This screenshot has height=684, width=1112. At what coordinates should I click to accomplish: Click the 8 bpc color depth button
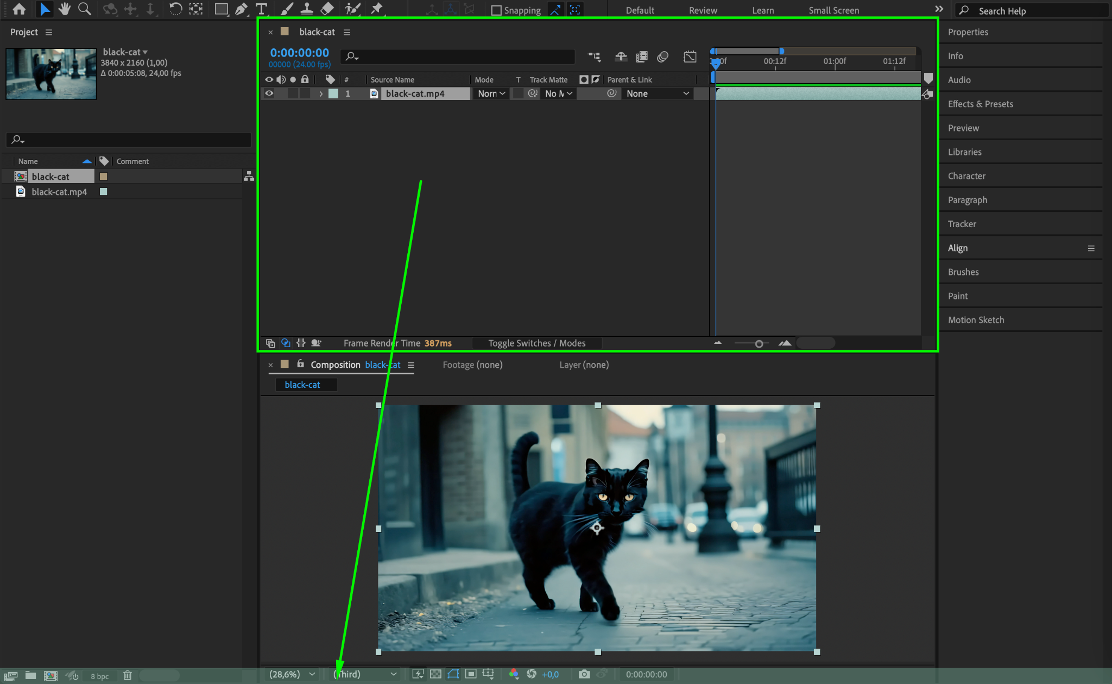[x=99, y=676]
